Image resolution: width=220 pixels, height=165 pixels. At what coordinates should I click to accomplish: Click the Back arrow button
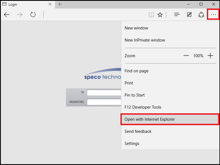7,15
